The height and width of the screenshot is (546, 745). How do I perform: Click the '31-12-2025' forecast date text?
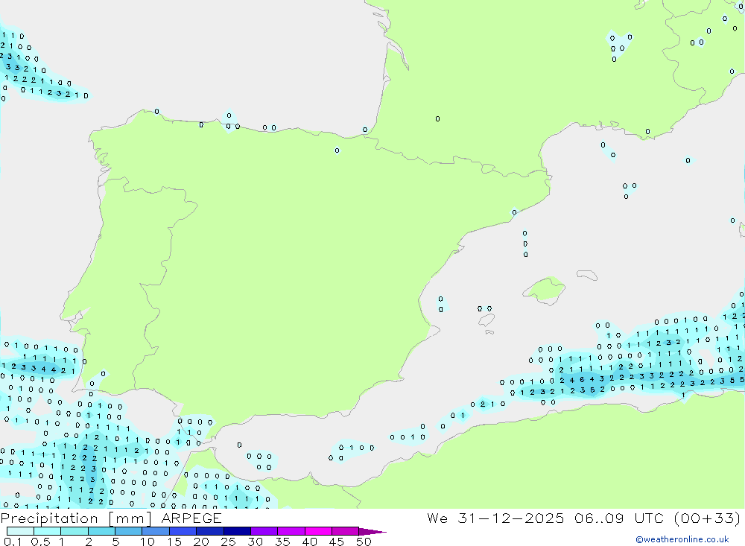tap(511, 518)
